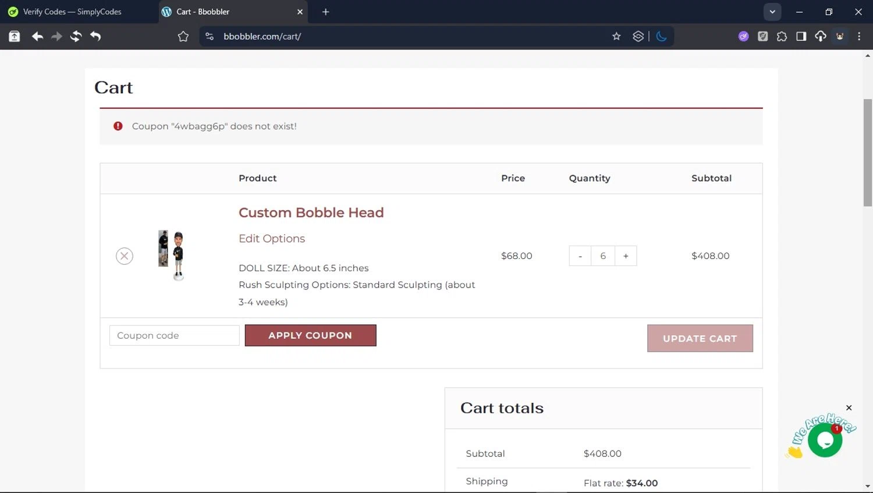Screen dimensions: 873x493
Task: Click the Edit Options link
Action: pyautogui.click(x=272, y=239)
